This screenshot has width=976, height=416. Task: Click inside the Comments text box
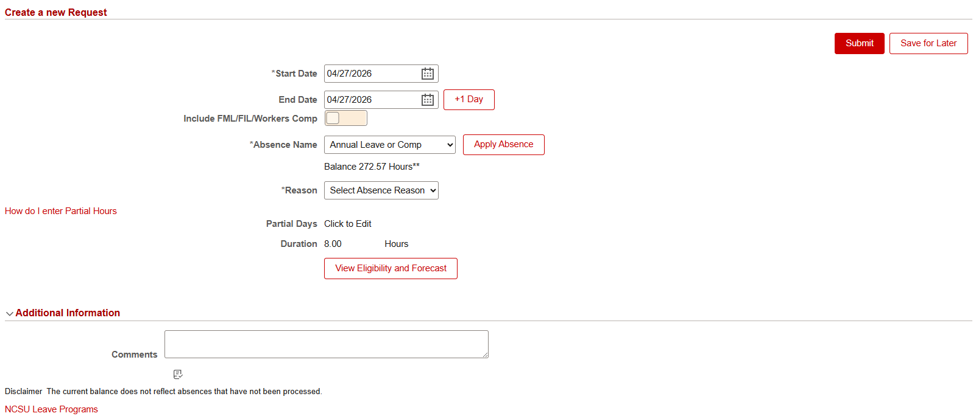327,344
